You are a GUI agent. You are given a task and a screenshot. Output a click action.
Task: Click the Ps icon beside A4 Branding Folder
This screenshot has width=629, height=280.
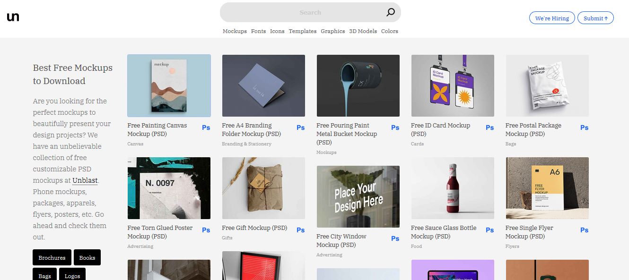pyautogui.click(x=301, y=127)
